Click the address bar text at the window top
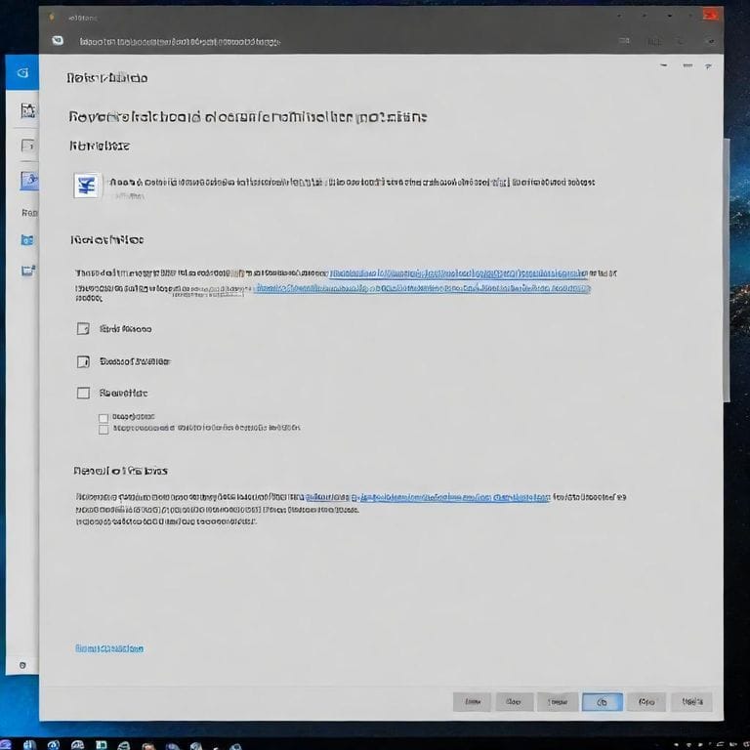 pos(180,42)
